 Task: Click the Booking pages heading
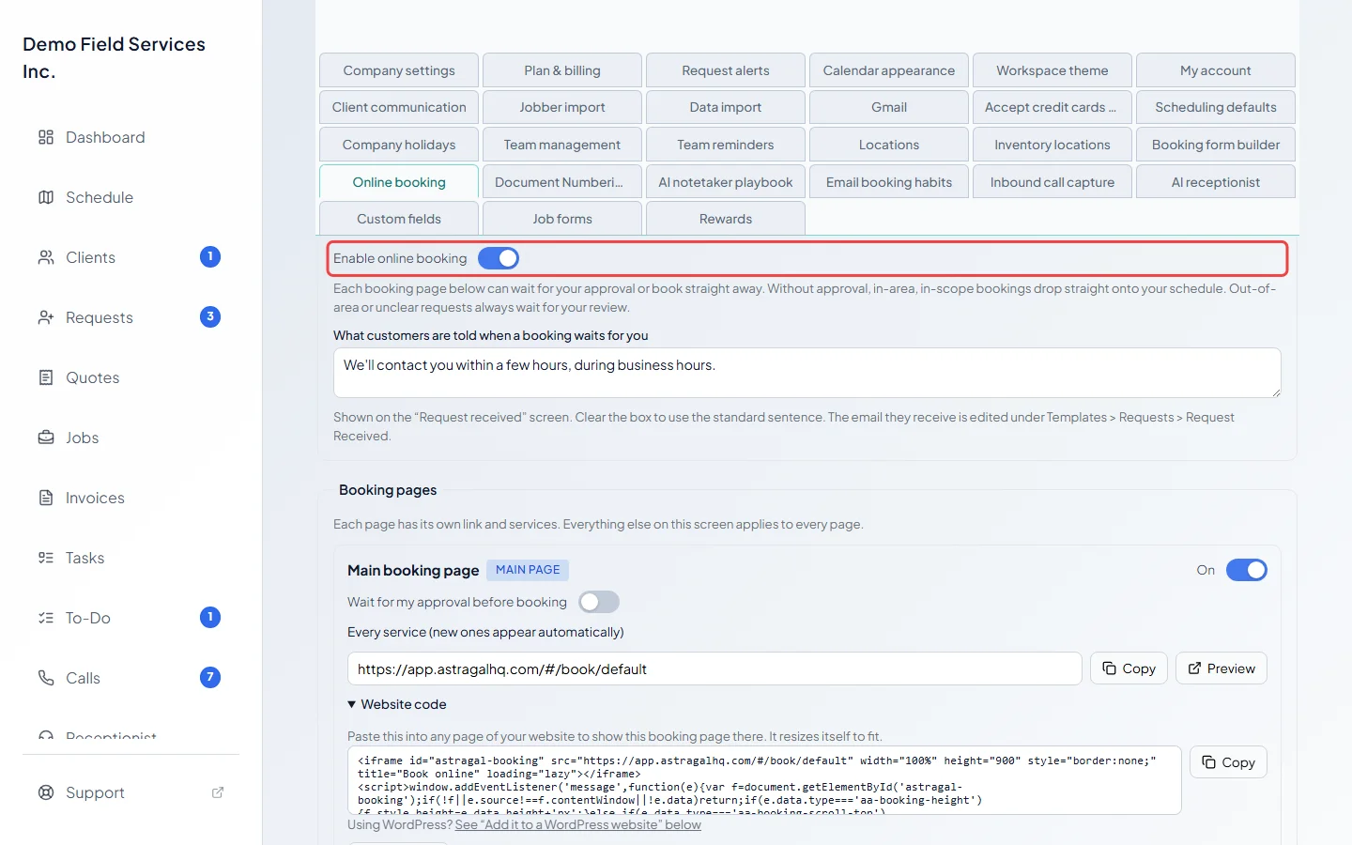[388, 490]
